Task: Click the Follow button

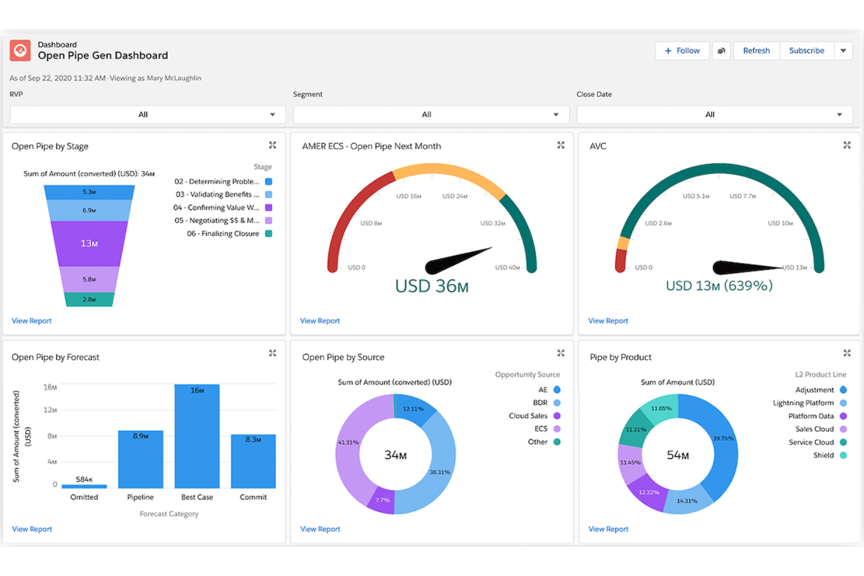Action: 682,51
